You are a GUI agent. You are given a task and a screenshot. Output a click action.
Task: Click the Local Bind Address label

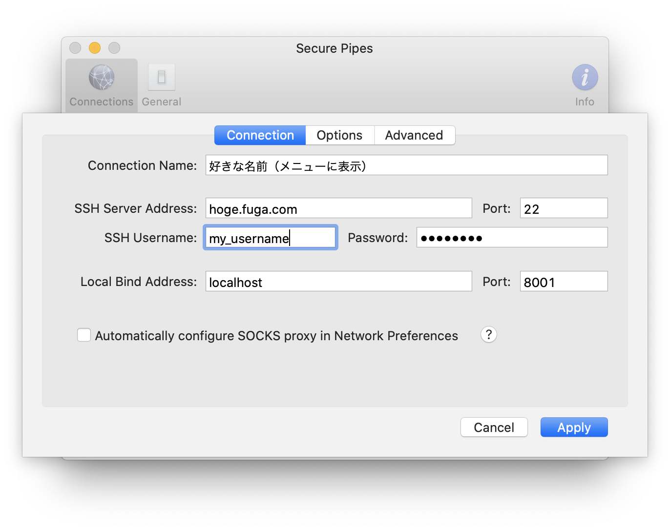pos(139,282)
